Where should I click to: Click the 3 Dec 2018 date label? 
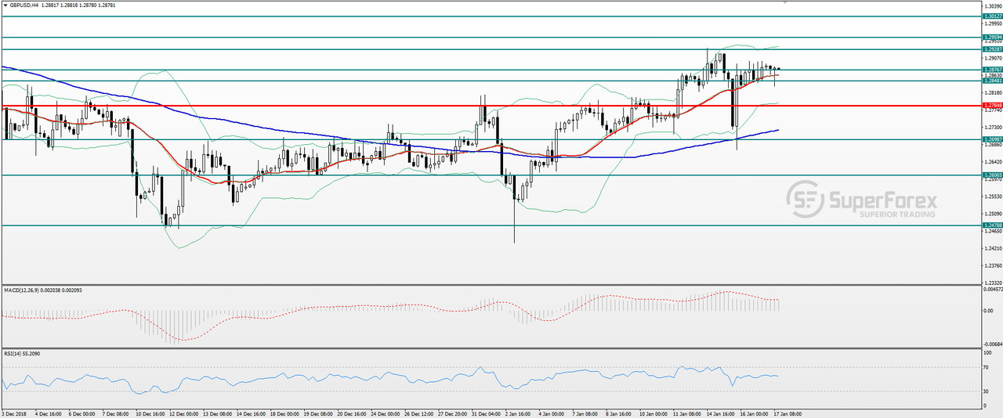click(x=15, y=413)
